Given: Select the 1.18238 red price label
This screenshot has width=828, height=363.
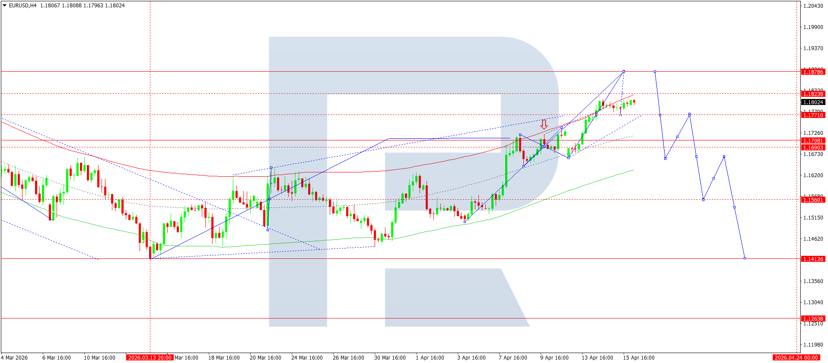Looking at the screenshot, I should (813, 94).
